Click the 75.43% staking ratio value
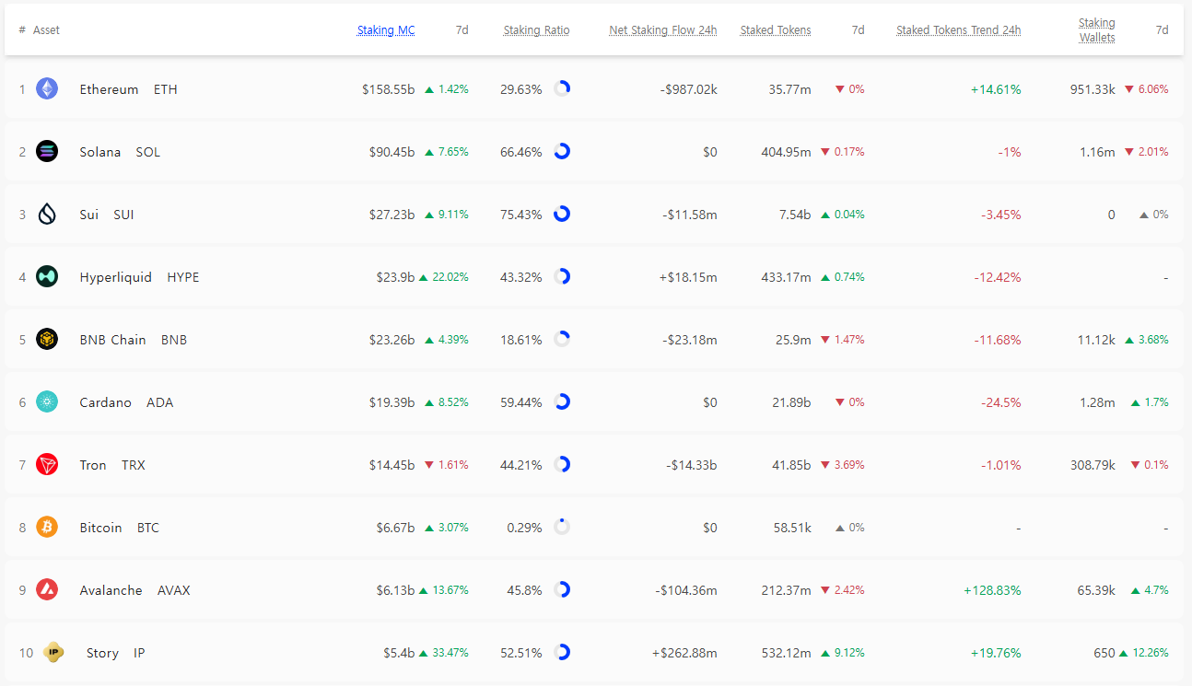This screenshot has width=1192, height=686. 521,215
